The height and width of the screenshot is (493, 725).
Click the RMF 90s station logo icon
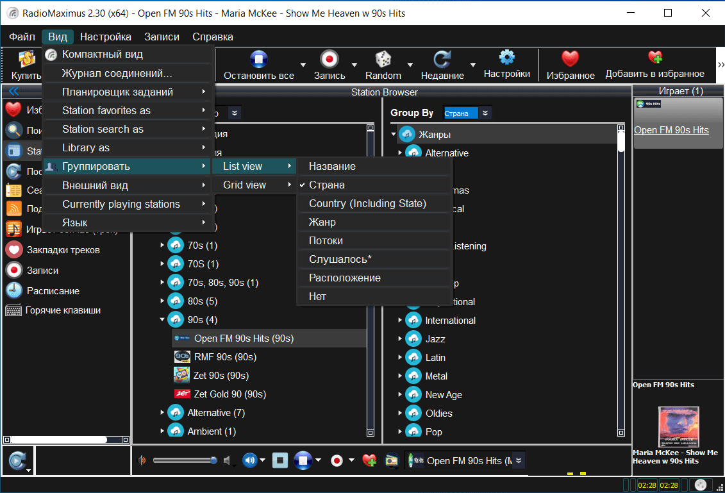[x=181, y=356]
